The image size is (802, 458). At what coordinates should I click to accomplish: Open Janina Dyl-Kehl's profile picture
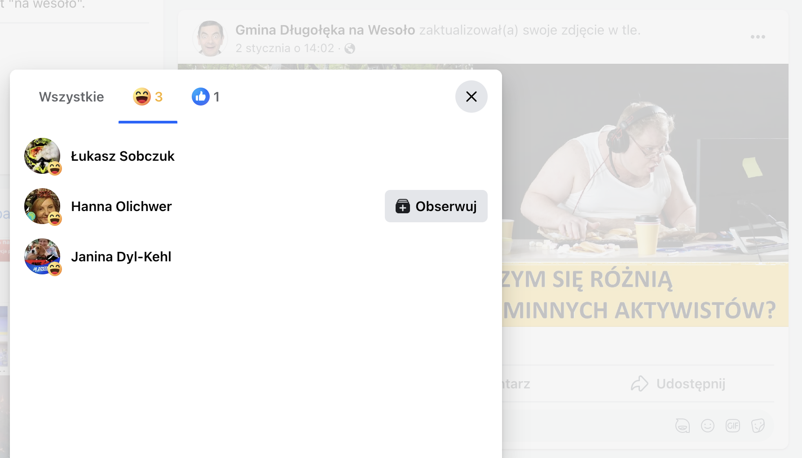(x=42, y=256)
